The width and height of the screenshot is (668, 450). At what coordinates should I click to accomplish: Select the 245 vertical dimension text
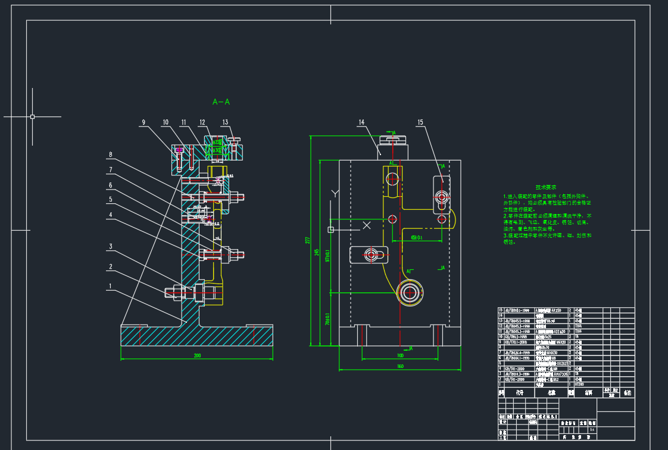[x=317, y=252]
